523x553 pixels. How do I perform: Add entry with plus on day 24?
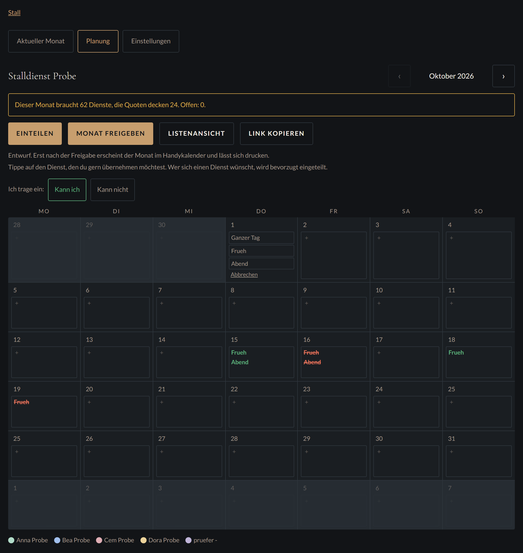406,412
